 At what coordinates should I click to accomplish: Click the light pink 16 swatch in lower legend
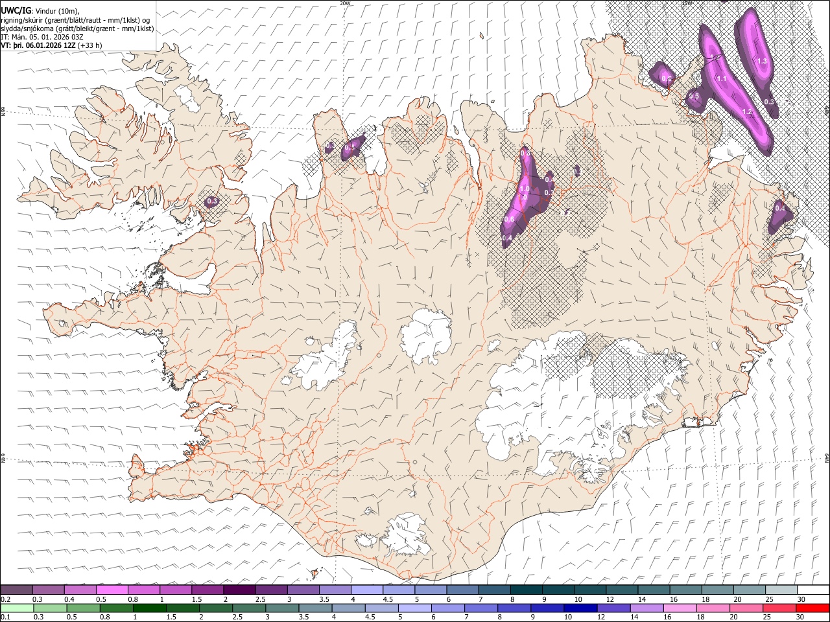click(x=680, y=608)
